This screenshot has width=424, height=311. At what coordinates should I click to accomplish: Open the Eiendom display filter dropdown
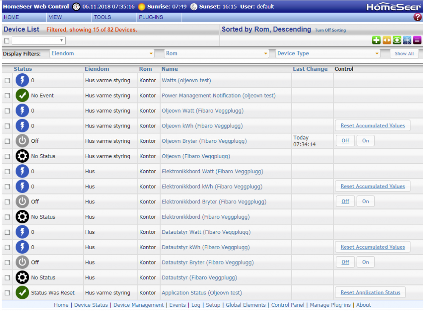[102, 53]
